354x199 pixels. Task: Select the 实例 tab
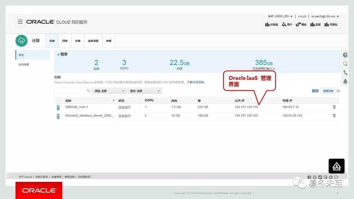click(x=52, y=41)
